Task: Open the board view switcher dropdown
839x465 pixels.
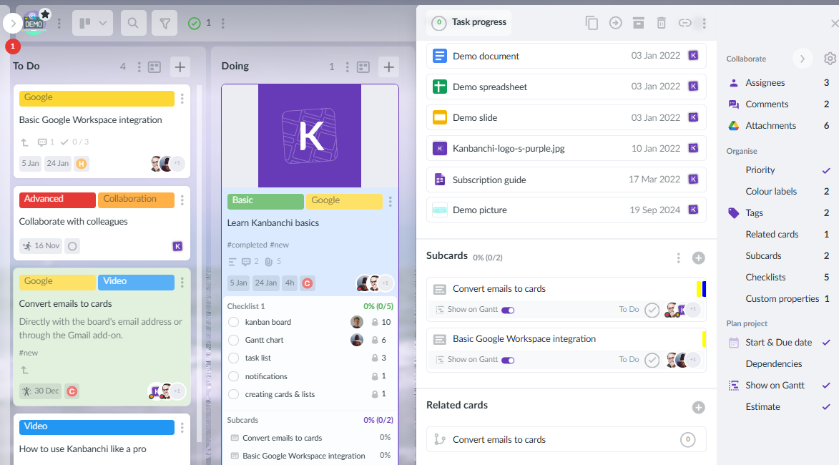Action: pyautogui.click(x=92, y=22)
